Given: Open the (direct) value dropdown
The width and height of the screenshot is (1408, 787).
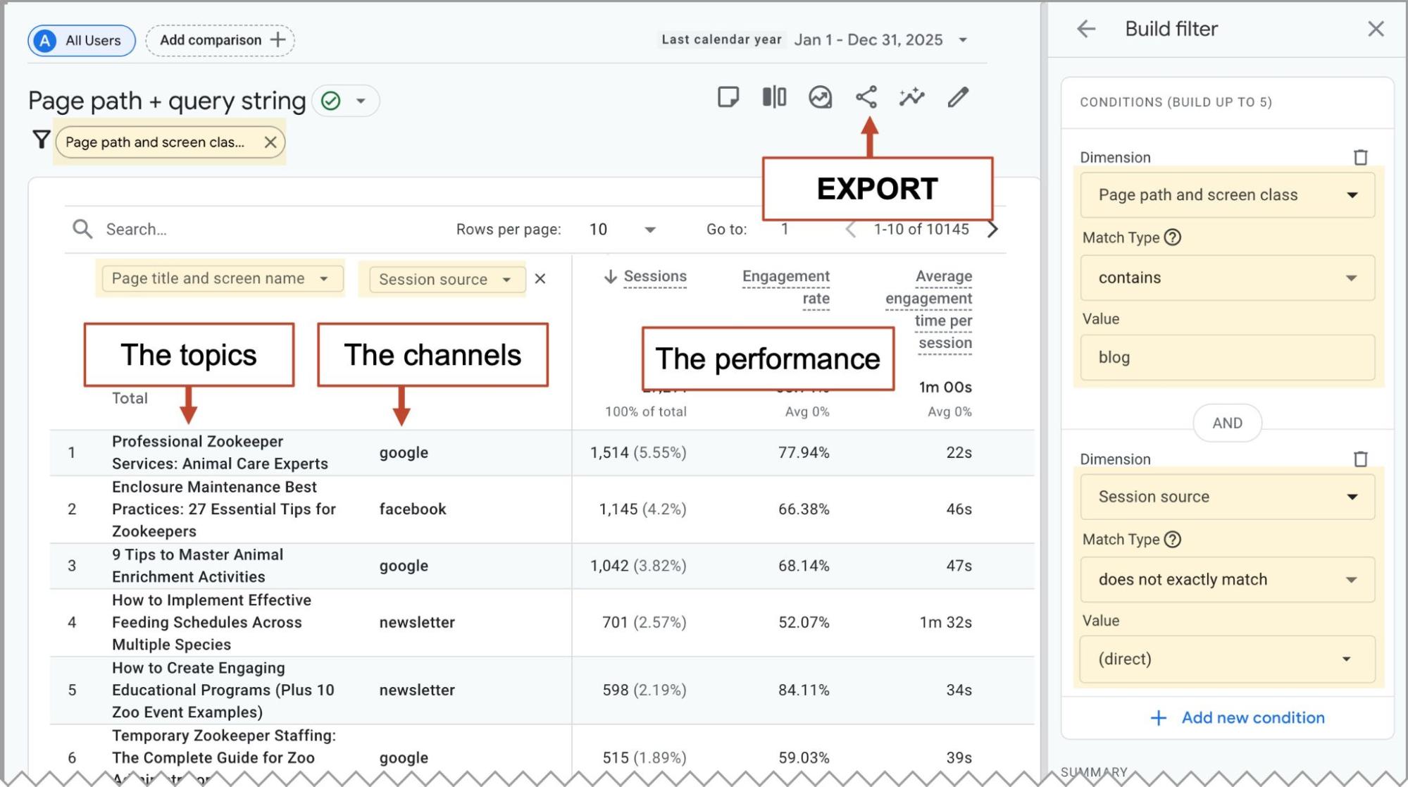Looking at the screenshot, I should (x=1227, y=659).
